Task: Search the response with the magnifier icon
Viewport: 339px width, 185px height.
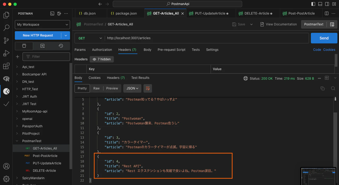Action: coord(333,88)
